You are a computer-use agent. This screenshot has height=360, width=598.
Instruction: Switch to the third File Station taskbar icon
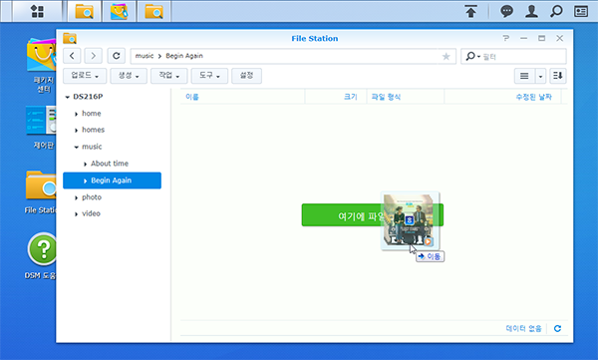pos(153,11)
